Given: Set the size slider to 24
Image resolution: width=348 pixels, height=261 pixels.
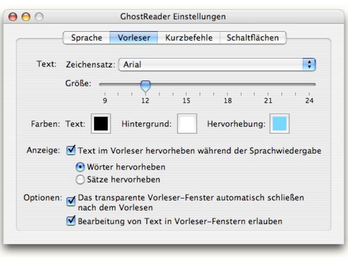Looking at the screenshot, I should pyautogui.click(x=309, y=84).
